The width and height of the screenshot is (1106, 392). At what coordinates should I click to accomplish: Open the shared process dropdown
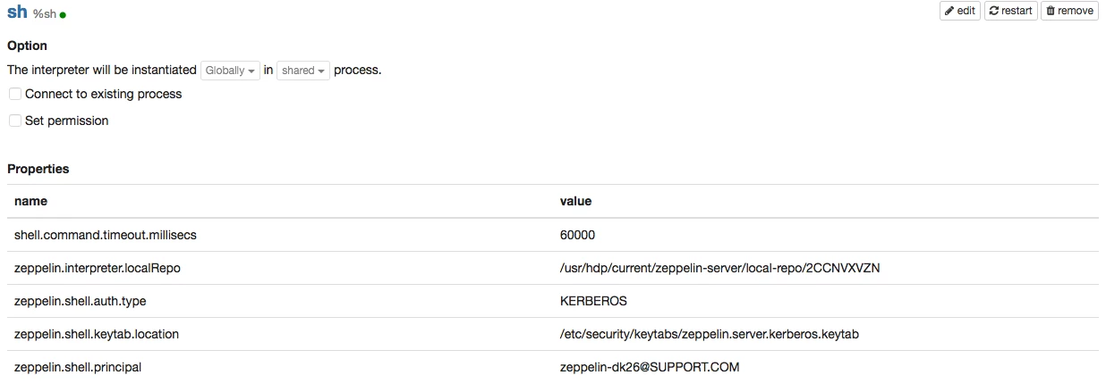(303, 70)
